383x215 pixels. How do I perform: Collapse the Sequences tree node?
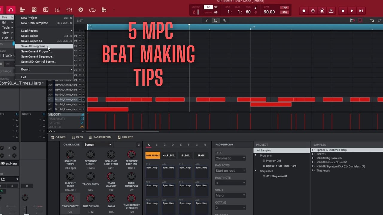click(256, 171)
